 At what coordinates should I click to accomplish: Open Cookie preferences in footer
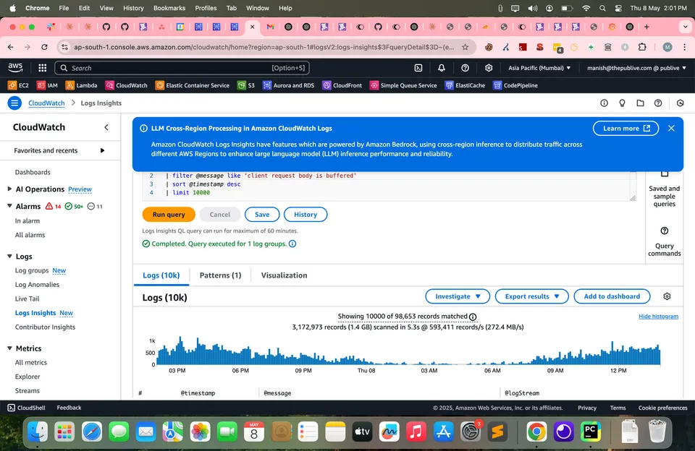point(662,408)
